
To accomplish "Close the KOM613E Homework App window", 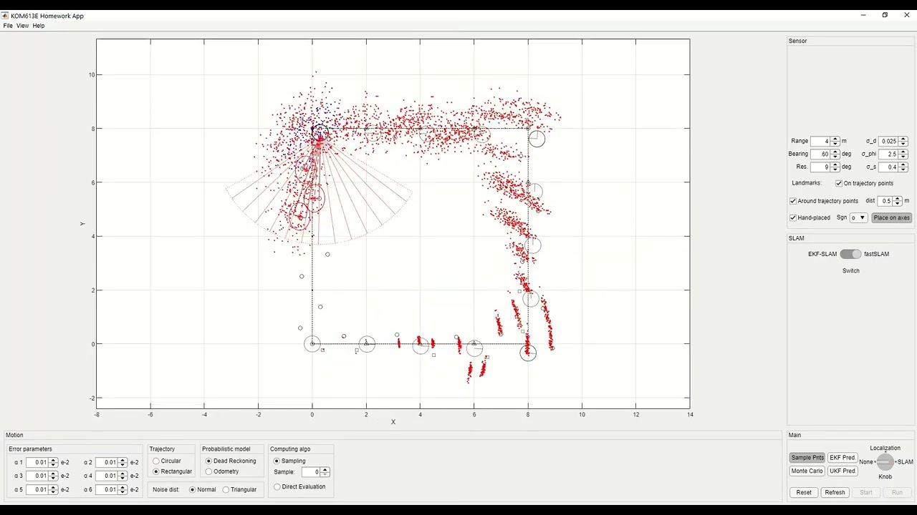I will (x=907, y=15).
